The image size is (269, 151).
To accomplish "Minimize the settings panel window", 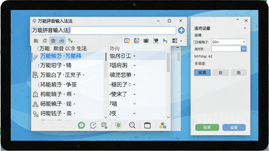I will click(237, 20).
